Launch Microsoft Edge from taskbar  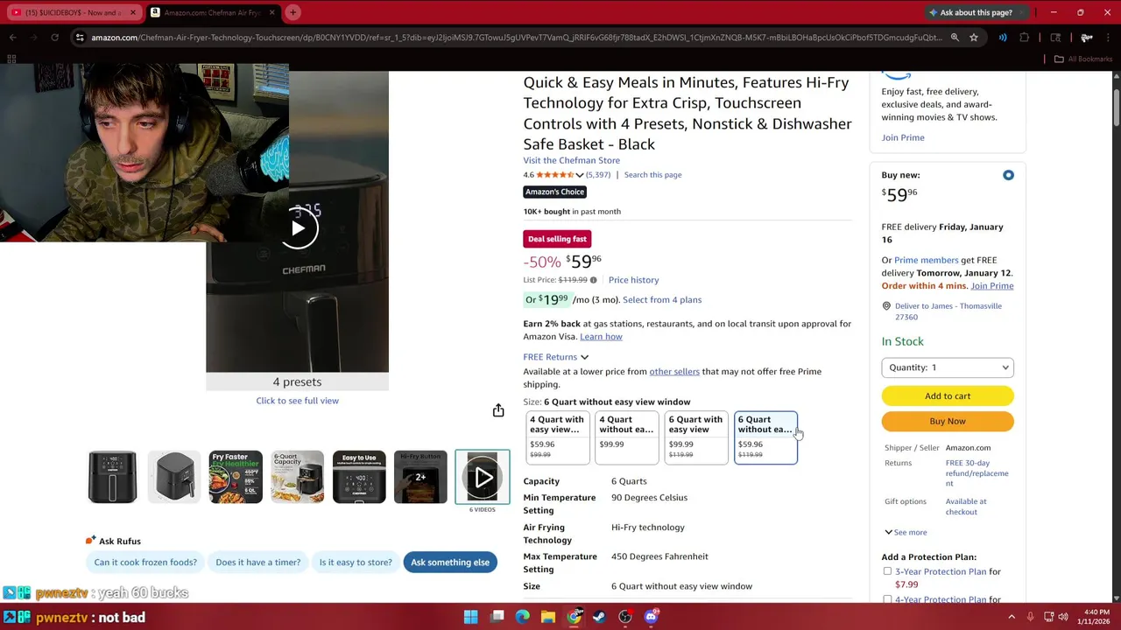[523, 617]
